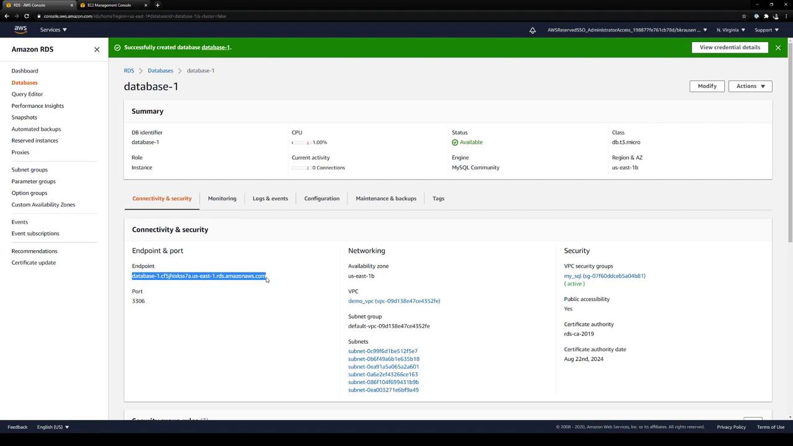Click View credential details button
Screen dimensions: 793x446
[730, 48]
